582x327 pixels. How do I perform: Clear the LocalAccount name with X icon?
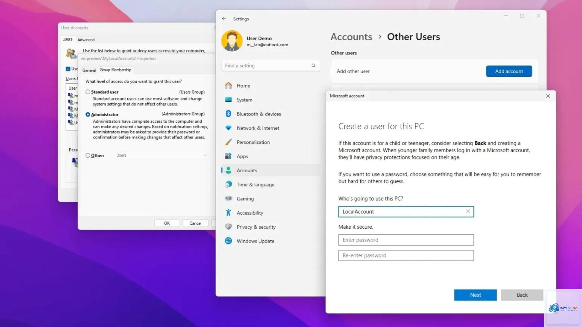(468, 211)
